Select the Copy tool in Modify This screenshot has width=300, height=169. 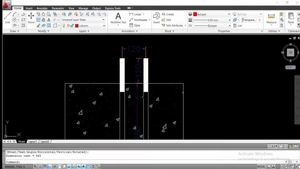pos(38,14)
